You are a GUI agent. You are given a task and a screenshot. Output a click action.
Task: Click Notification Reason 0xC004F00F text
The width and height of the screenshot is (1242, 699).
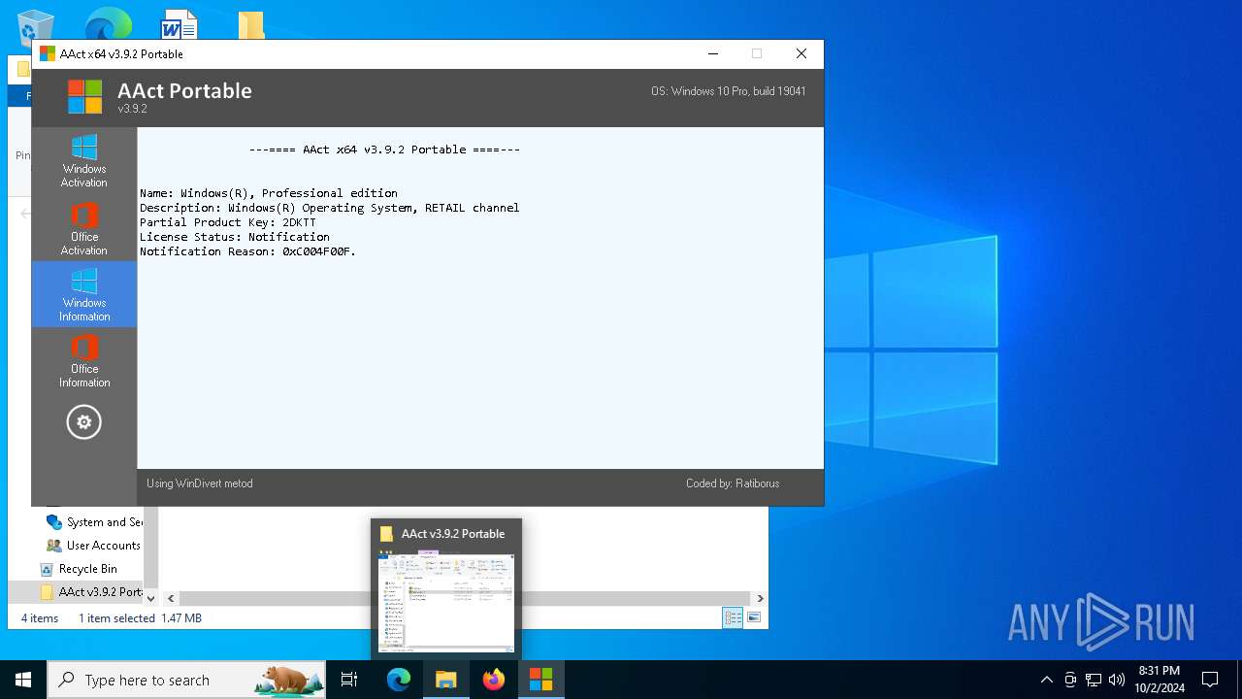248,251
